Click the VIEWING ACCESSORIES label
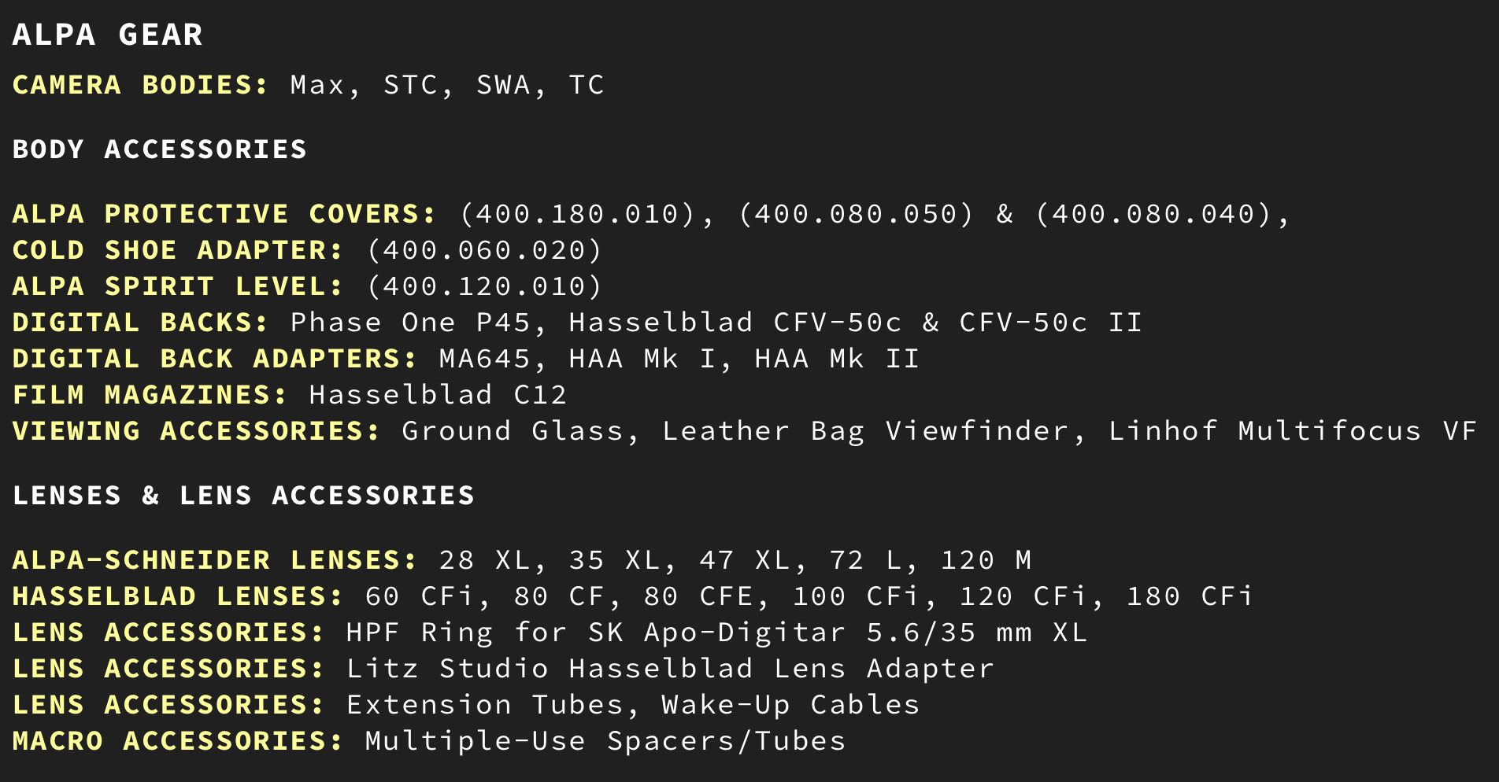The width and height of the screenshot is (1499, 782). [x=197, y=431]
